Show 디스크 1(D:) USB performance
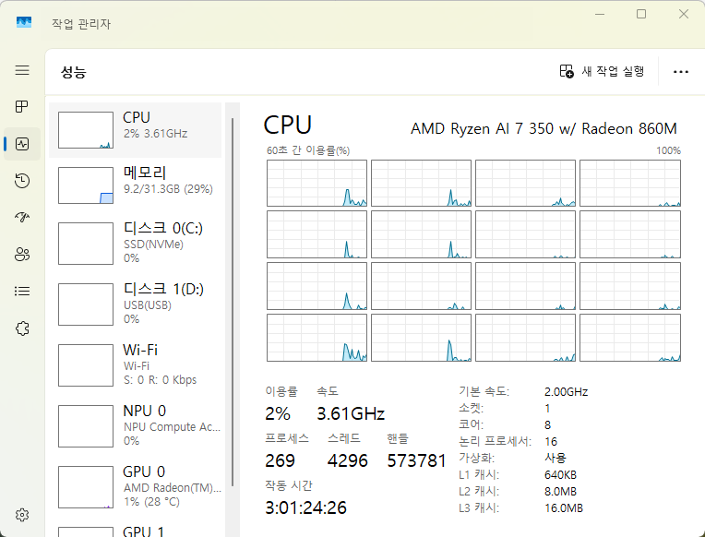Screen dimensions: 705x537 (138, 304)
